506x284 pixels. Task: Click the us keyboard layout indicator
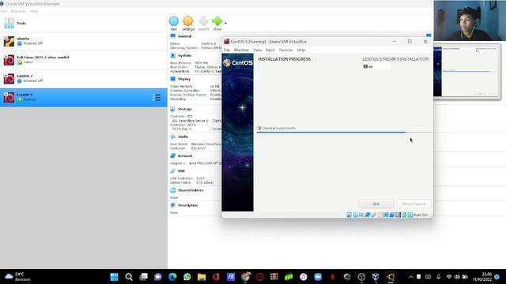coord(376,66)
